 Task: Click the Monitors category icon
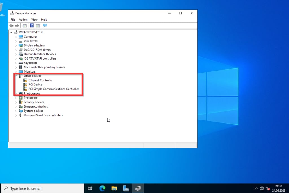click(x=21, y=71)
